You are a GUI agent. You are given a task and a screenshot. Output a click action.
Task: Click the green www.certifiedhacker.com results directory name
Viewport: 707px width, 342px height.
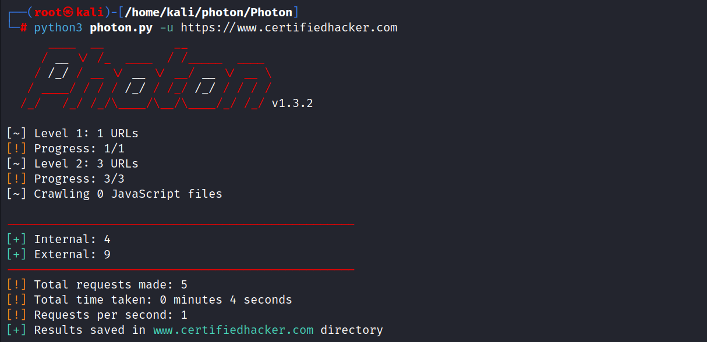(x=233, y=330)
